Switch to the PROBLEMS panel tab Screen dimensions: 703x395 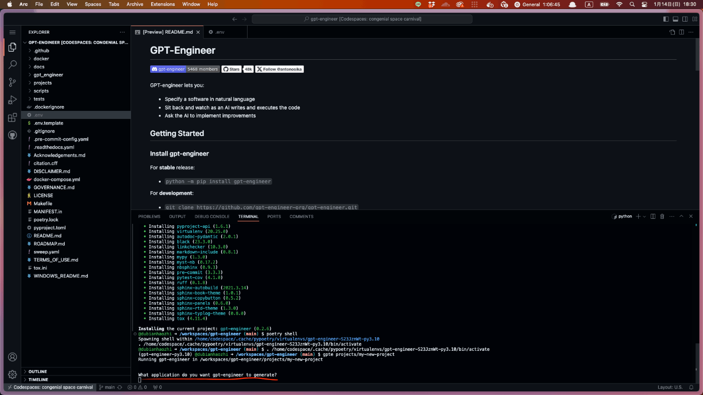(x=149, y=216)
